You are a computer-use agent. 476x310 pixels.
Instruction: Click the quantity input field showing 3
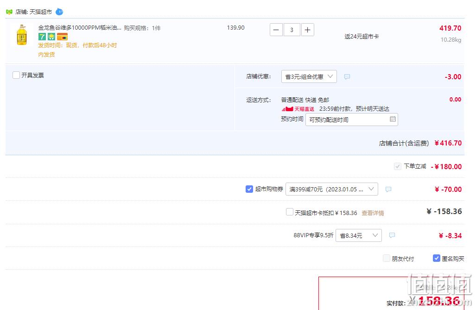292,30
